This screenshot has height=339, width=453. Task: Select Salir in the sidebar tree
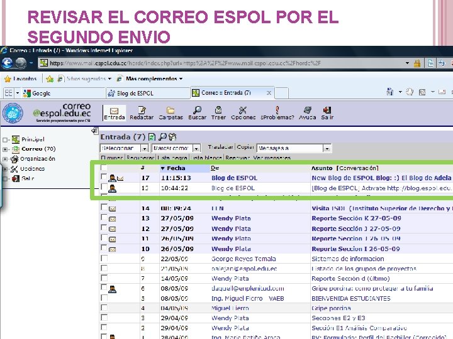[28, 179]
